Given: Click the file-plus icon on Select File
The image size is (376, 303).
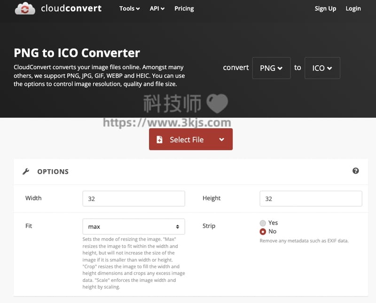Looking at the screenshot, I should click(159, 140).
